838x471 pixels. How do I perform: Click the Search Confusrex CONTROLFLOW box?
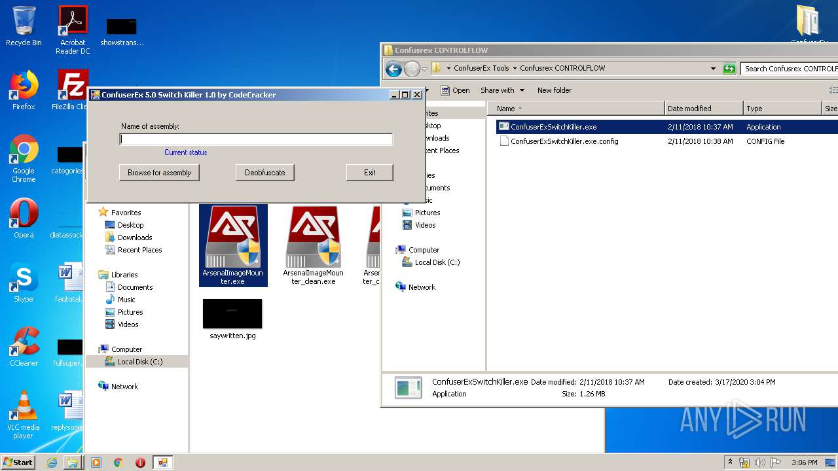tap(790, 69)
